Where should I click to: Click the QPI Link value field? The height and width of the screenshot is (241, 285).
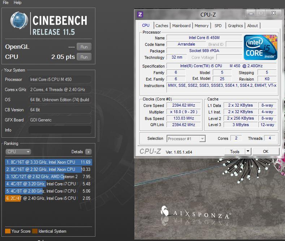[x=183, y=125]
